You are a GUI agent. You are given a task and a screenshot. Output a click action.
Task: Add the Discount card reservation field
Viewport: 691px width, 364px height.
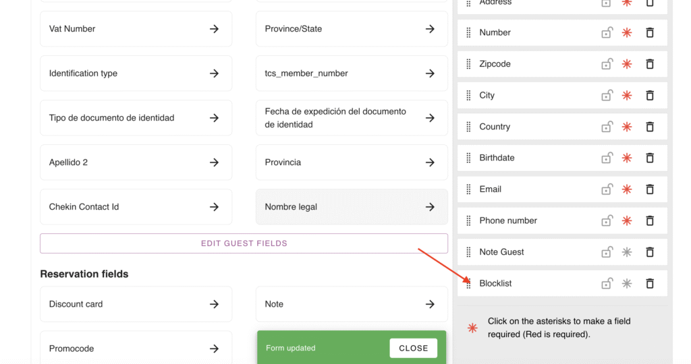click(214, 304)
